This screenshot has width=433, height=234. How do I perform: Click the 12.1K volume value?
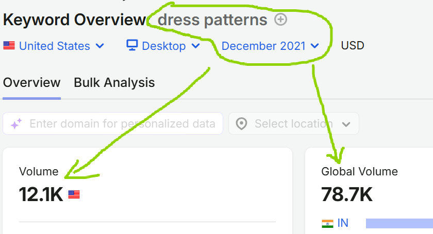pos(41,194)
